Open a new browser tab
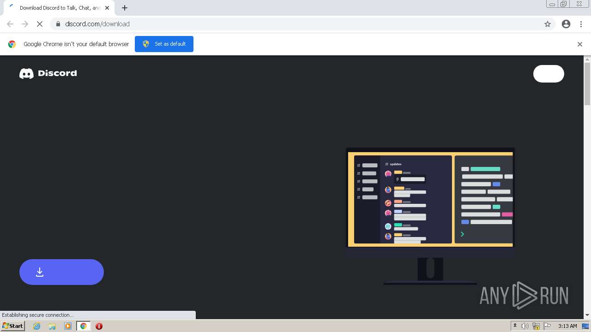The image size is (591, 332). click(x=125, y=8)
